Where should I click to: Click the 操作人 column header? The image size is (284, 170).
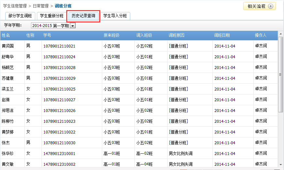pyautogui.click(x=260, y=35)
